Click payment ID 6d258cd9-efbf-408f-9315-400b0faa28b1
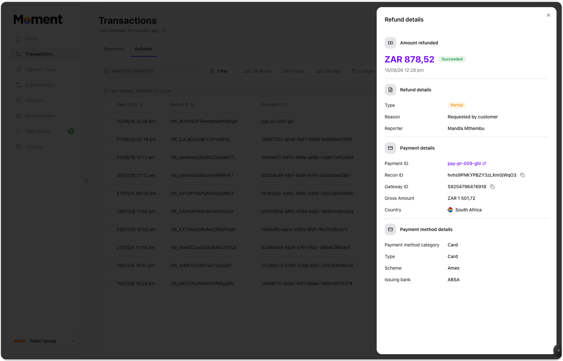563x361 pixels. click(306, 175)
